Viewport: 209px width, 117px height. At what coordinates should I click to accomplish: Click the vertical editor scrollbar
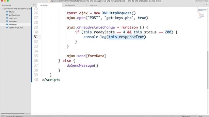(x=208, y=70)
